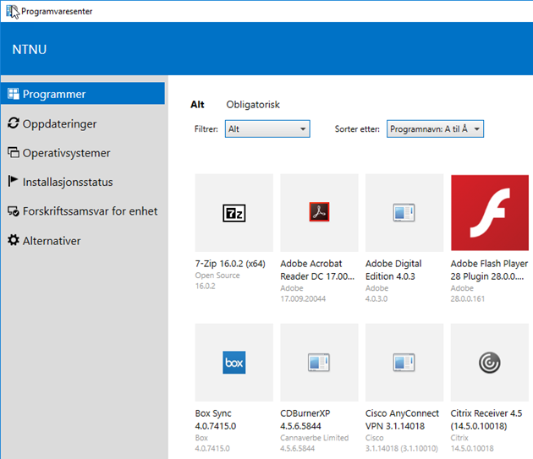533x459 pixels.
Task: Click the Oppdateringer refresh icon
Action: click(14, 123)
